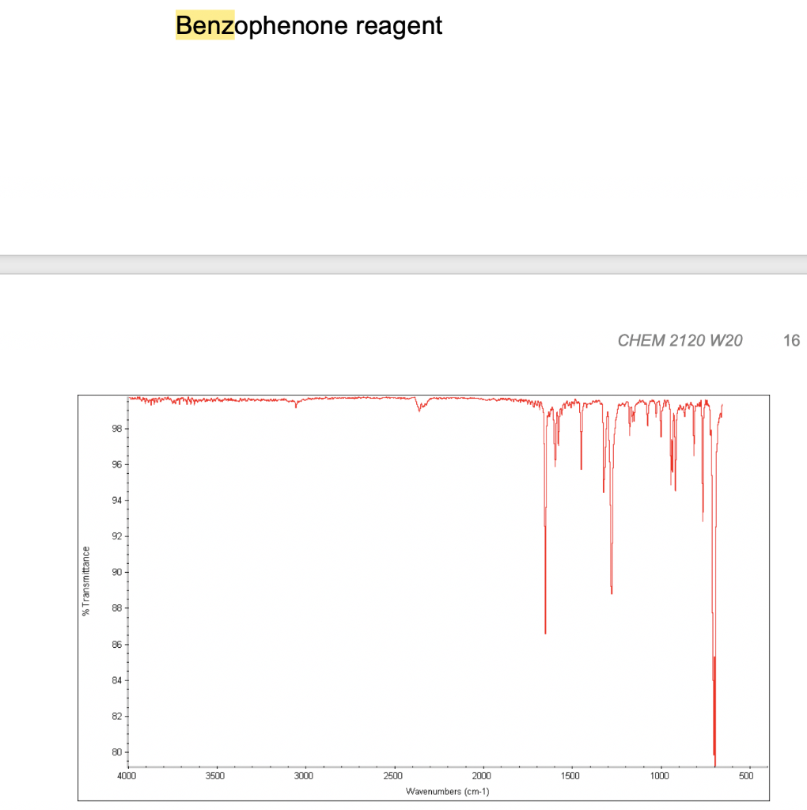The width and height of the screenshot is (807, 810).
Task: Click the "Wavenumbers (cm-1)" axis label
Action: [x=447, y=789]
